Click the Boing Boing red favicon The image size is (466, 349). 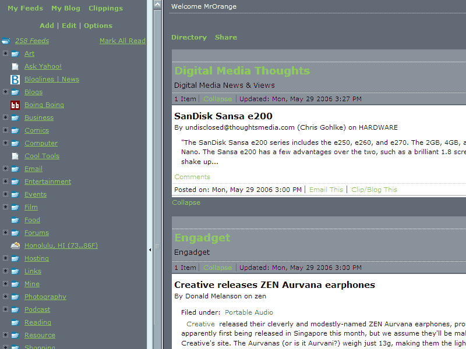[15, 105]
